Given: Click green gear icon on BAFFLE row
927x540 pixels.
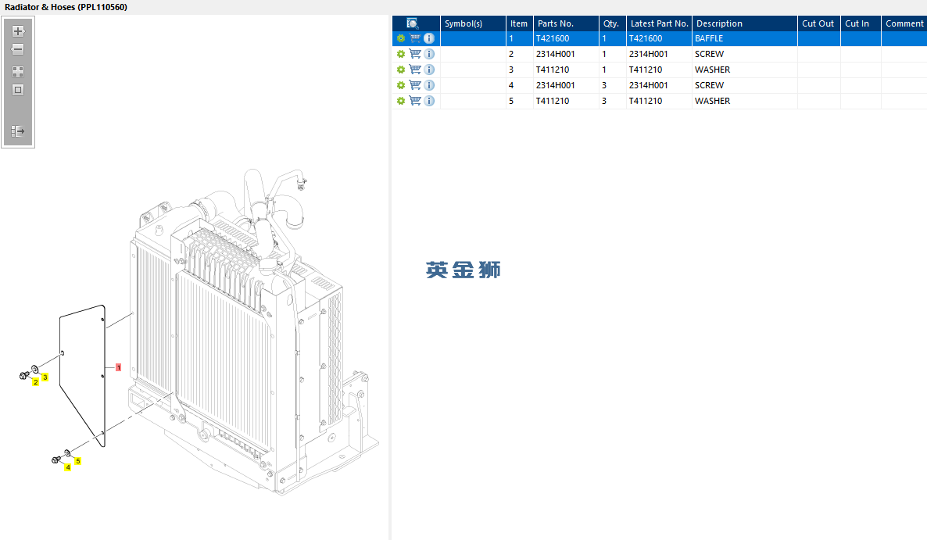Looking at the screenshot, I should click(401, 38).
